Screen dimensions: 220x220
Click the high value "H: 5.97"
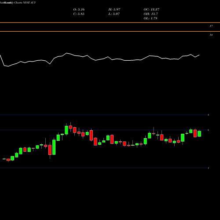point(114,10)
